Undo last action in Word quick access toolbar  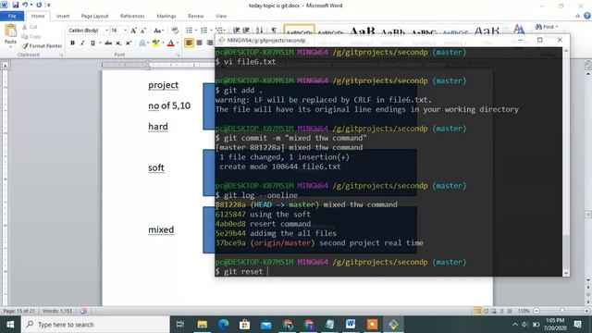(25, 5)
